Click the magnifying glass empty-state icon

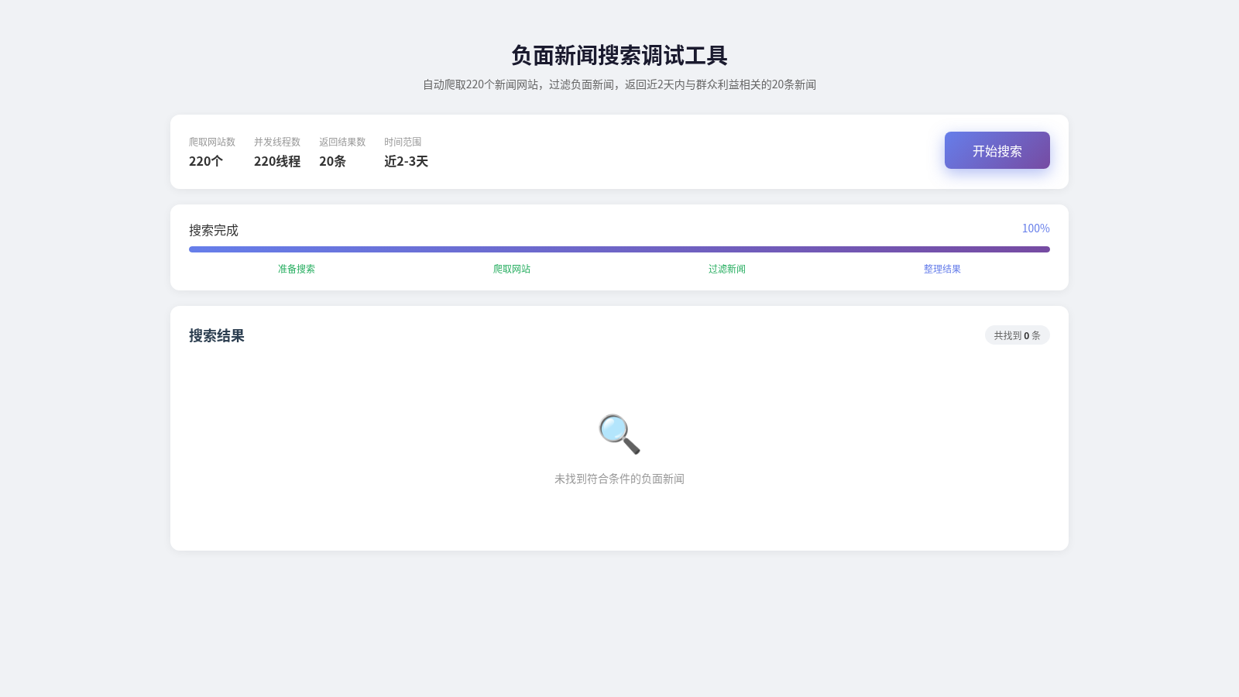619,434
